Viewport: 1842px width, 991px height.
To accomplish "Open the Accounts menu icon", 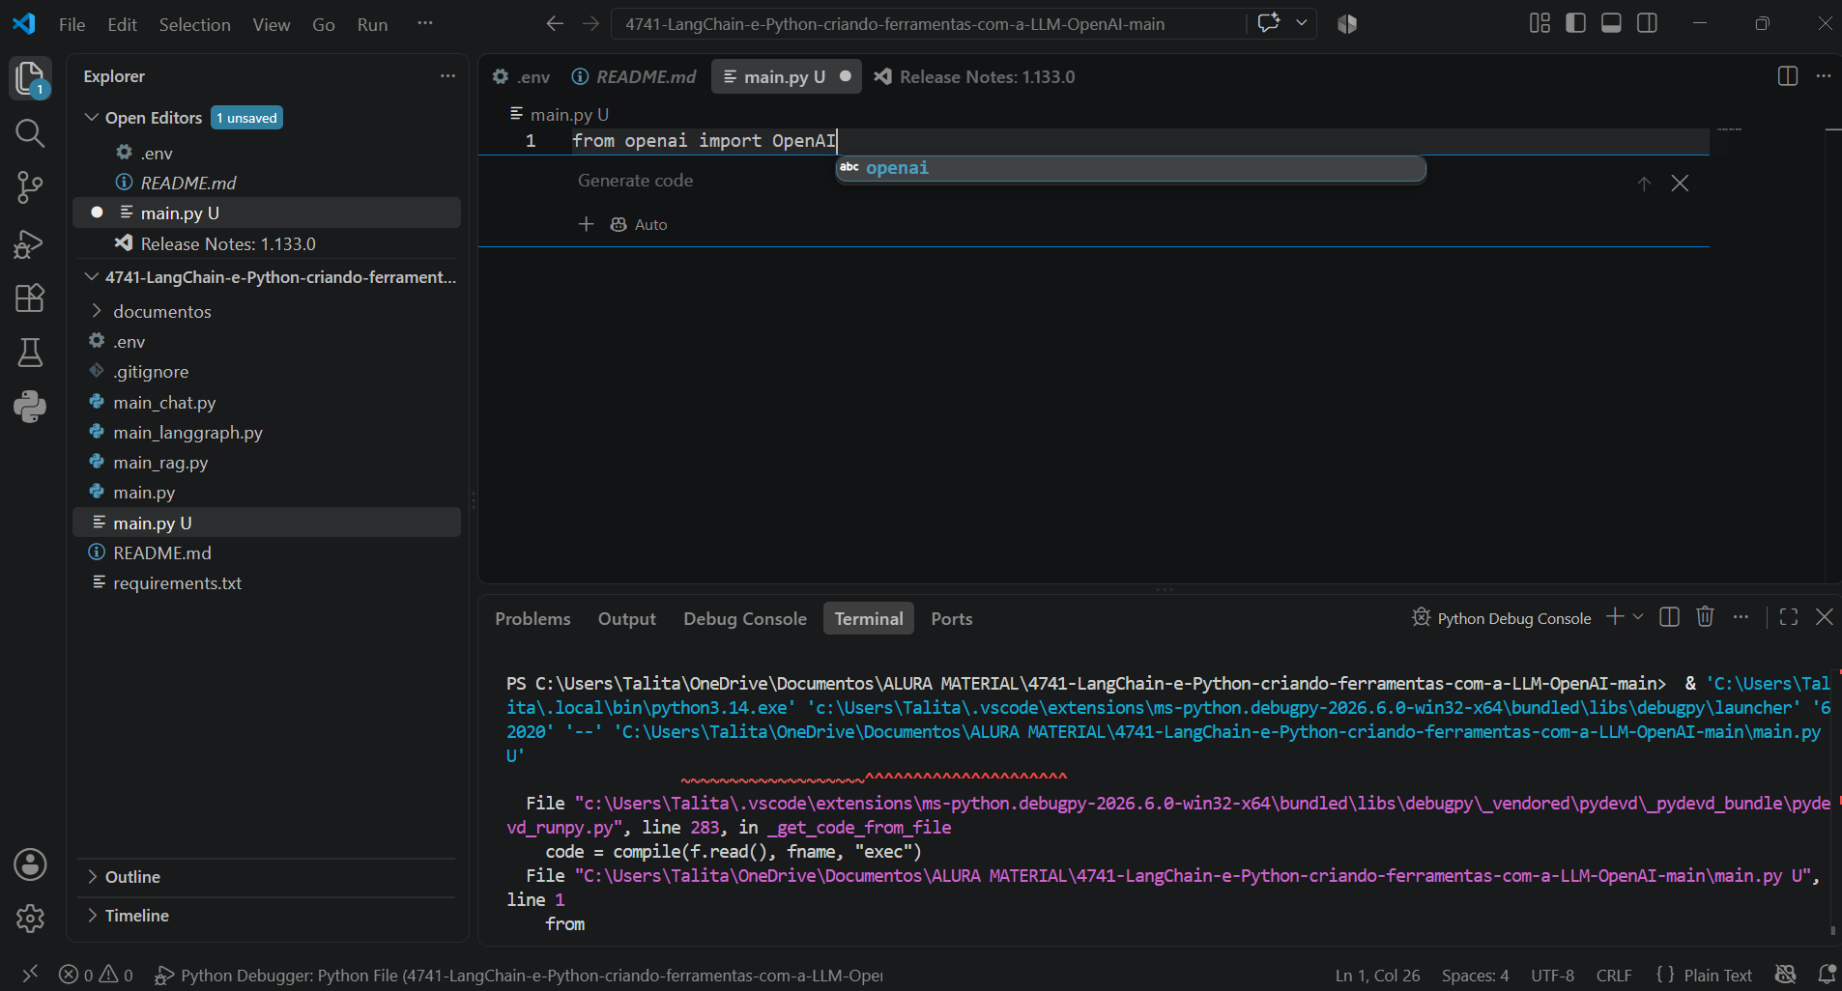I will pyautogui.click(x=30, y=864).
